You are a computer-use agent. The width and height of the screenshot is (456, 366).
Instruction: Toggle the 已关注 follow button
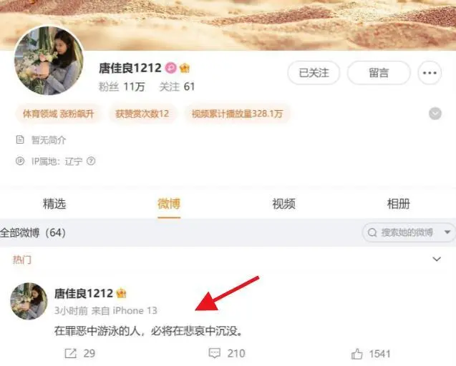[314, 73]
